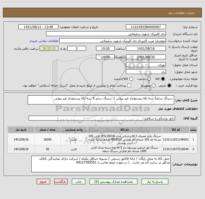The image size is (205, 199).
Task: Click the countdown timer 20:22:33
Action: click(x=49, y=48)
